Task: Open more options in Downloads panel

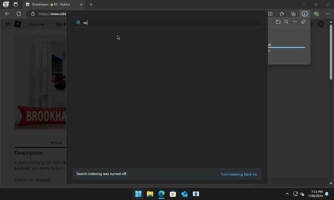Action: click(295, 22)
